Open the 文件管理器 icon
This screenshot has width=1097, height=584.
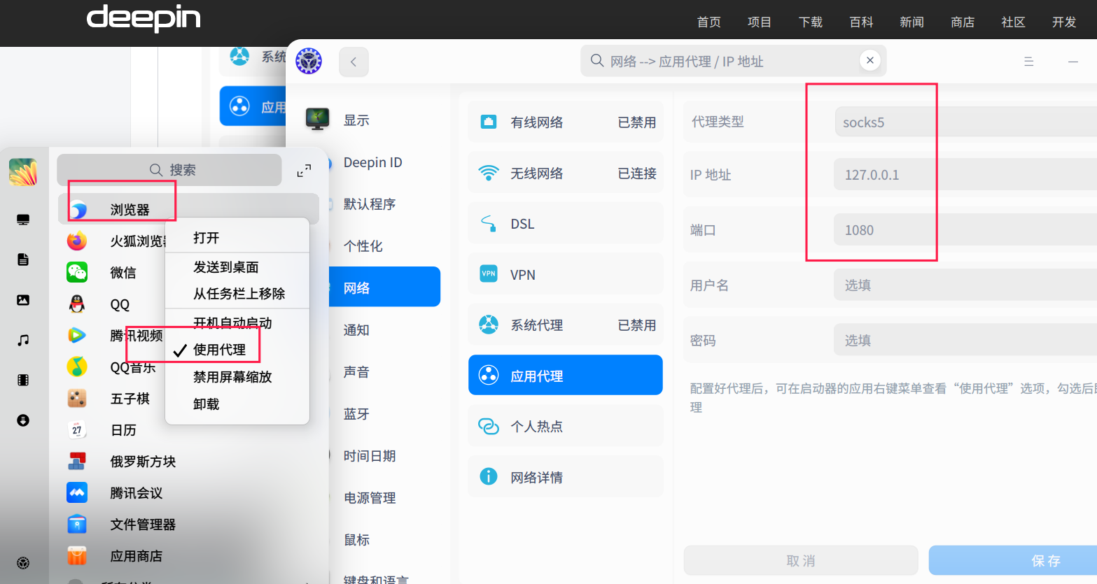(x=77, y=524)
